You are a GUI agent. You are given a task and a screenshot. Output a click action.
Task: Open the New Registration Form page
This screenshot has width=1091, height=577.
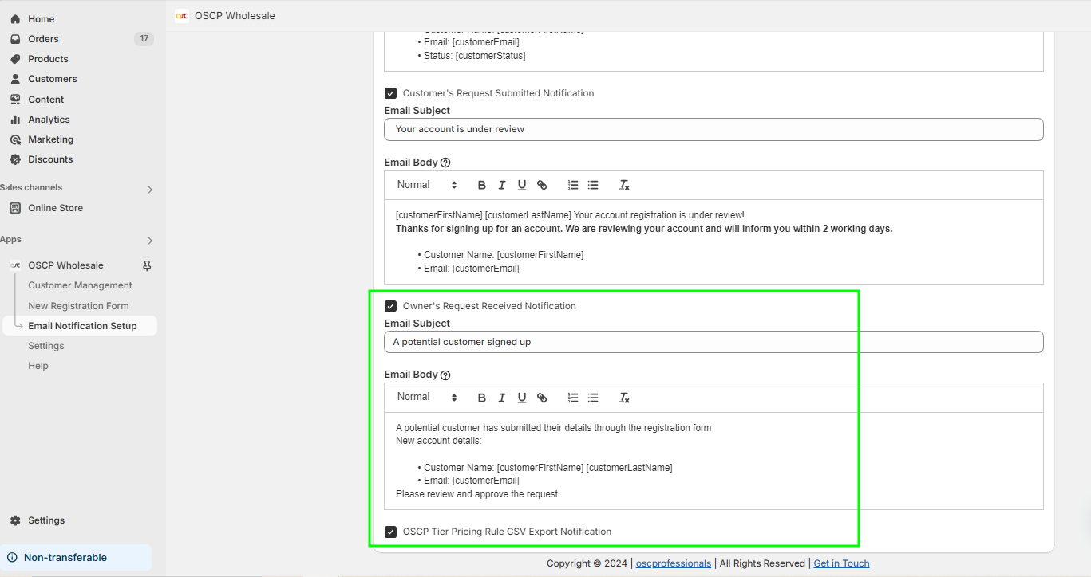[78, 305]
